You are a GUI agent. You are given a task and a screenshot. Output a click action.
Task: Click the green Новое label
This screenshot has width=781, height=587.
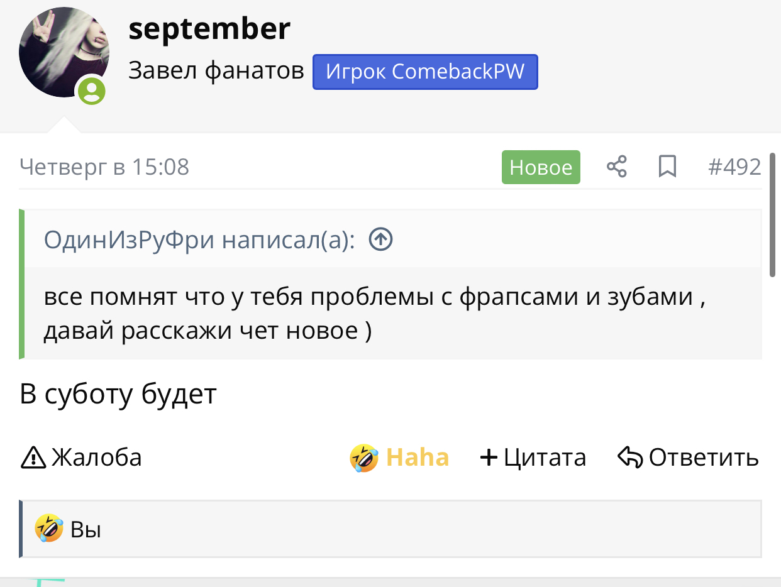tap(541, 167)
